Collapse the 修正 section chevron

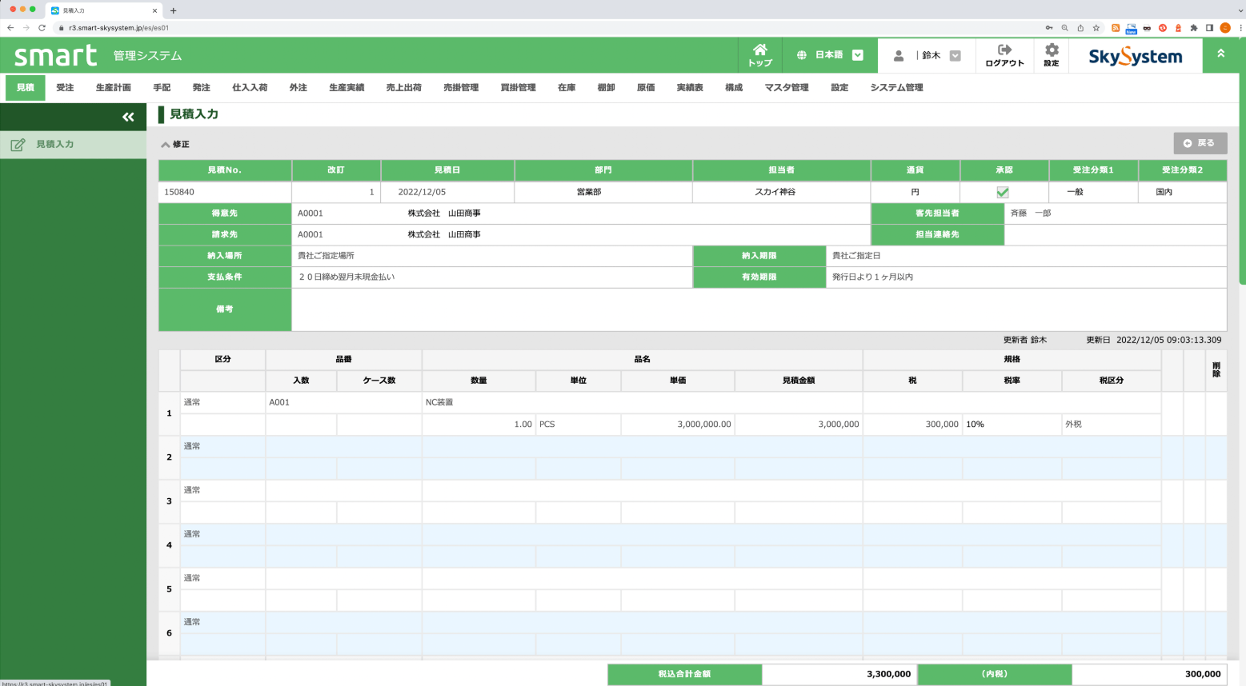point(166,145)
